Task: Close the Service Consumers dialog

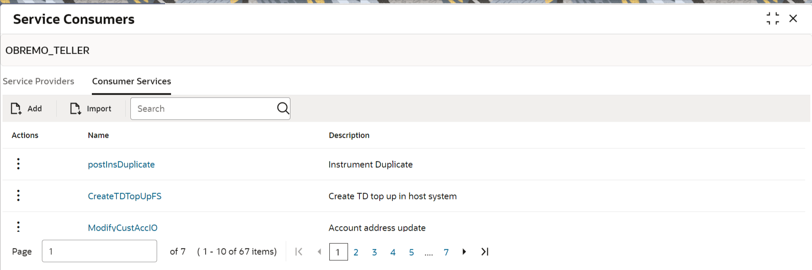Action: pyautogui.click(x=793, y=19)
